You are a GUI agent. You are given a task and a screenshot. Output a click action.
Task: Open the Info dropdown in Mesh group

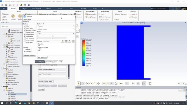[6, 17]
